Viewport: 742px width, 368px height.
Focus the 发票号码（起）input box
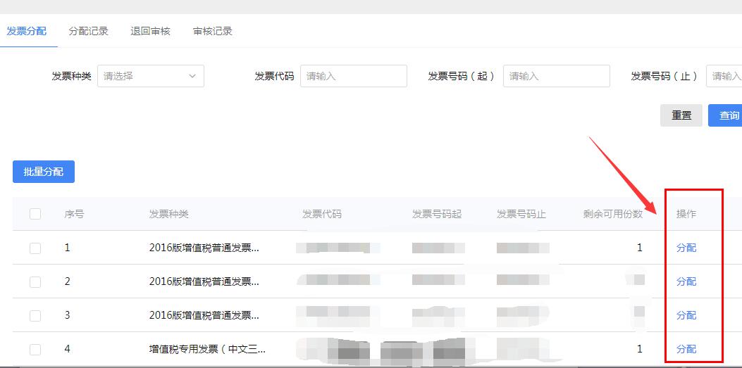556,76
